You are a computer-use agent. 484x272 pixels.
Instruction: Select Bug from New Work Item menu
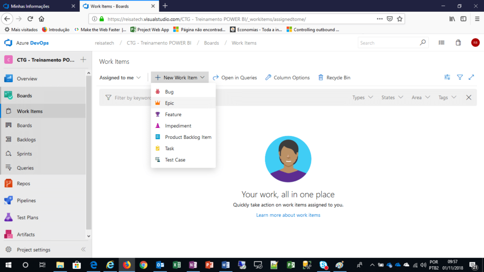(169, 92)
